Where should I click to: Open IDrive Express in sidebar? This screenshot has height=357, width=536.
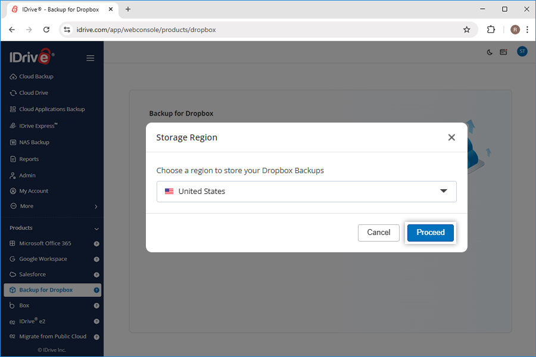38,126
